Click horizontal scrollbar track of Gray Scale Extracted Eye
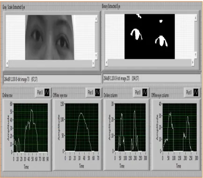This screenshot has height=178, width=203. pos(50,64)
